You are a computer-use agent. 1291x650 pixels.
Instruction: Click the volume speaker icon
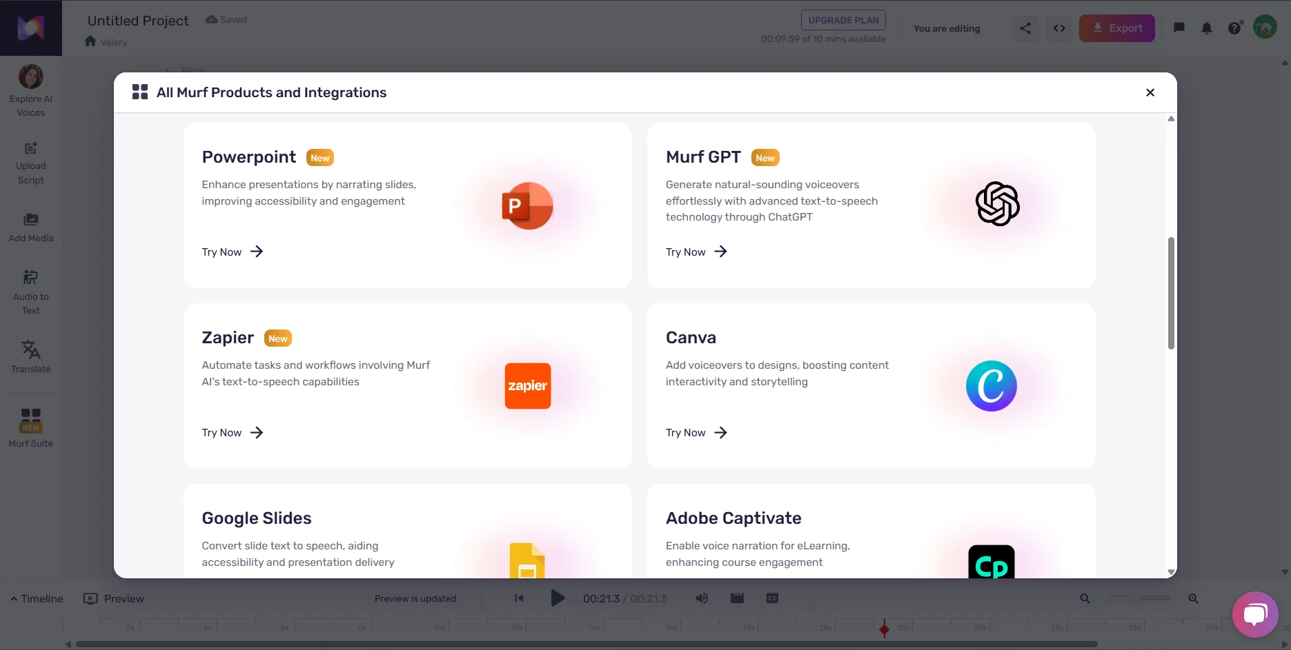coord(702,598)
